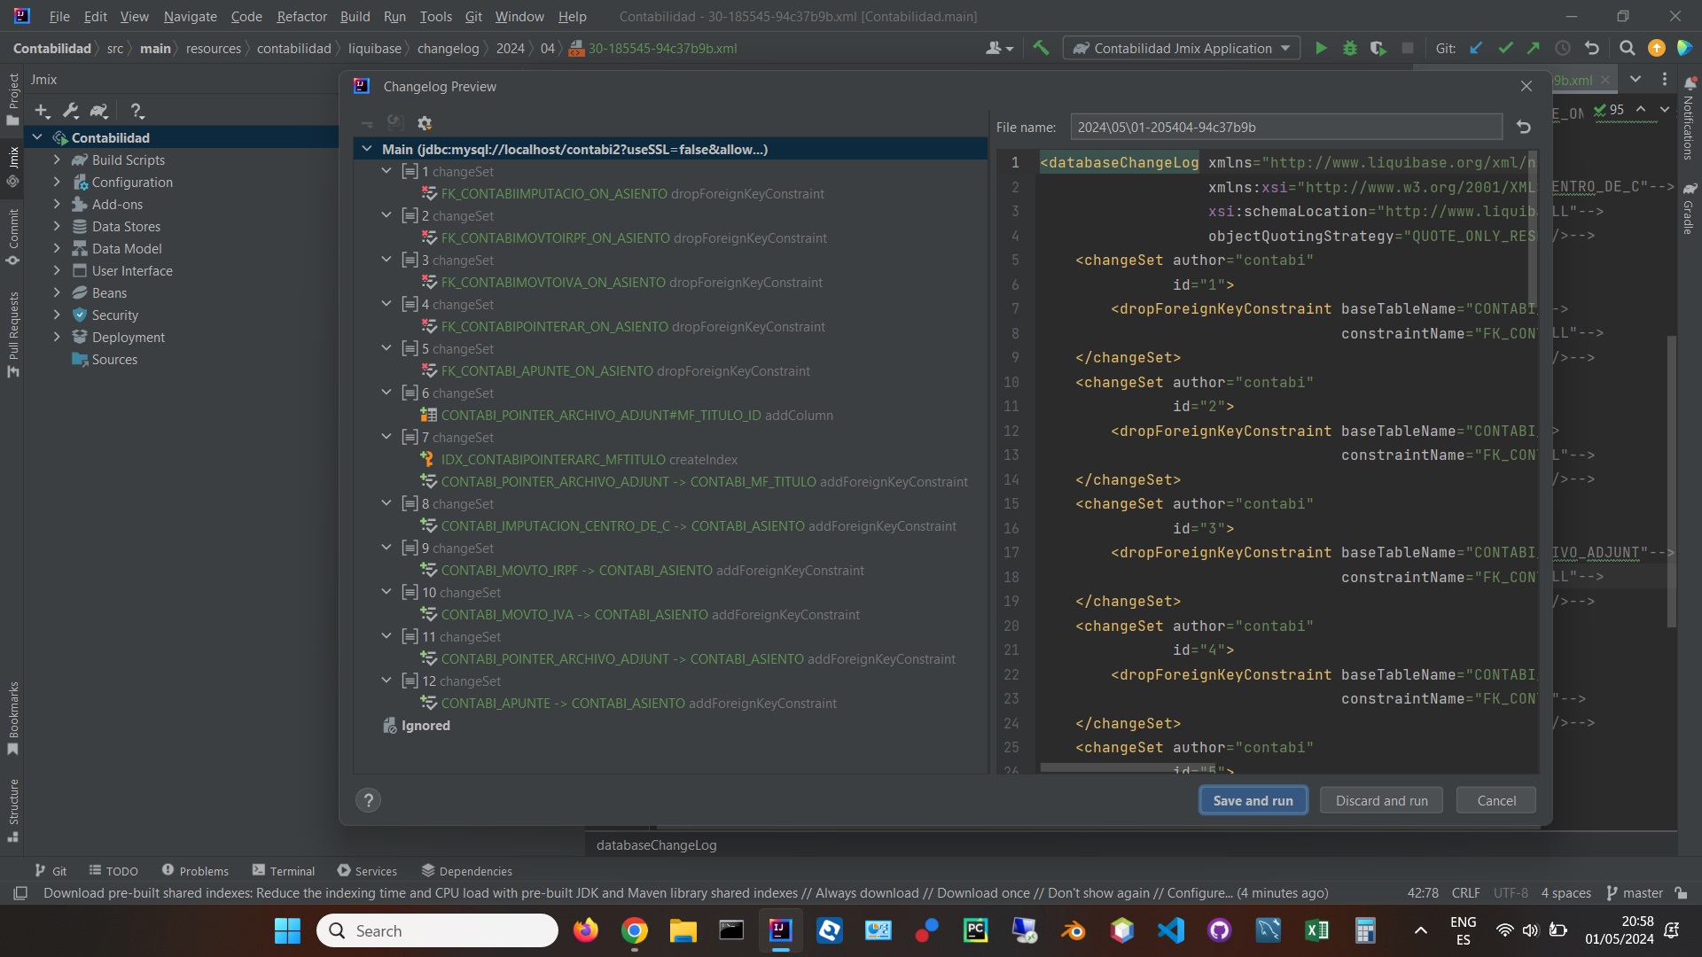The image size is (1702, 957).
Task: Click the file name input field
Action: 1284,126
